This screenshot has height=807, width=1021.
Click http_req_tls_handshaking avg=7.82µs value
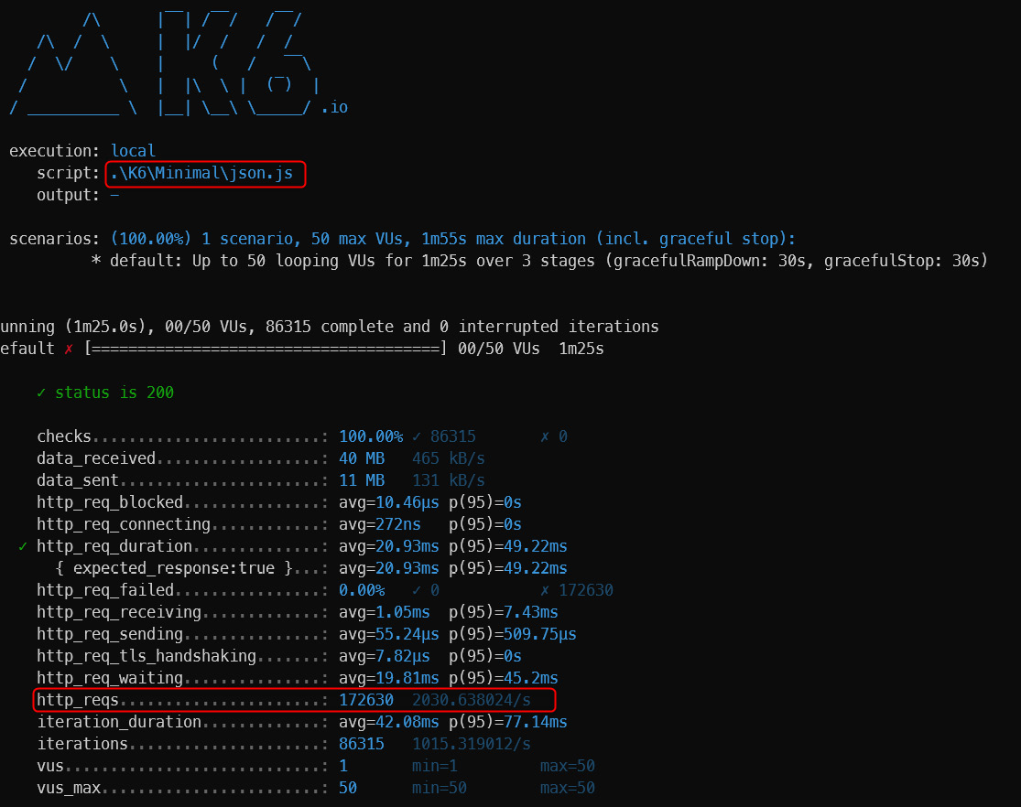pos(385,656)
